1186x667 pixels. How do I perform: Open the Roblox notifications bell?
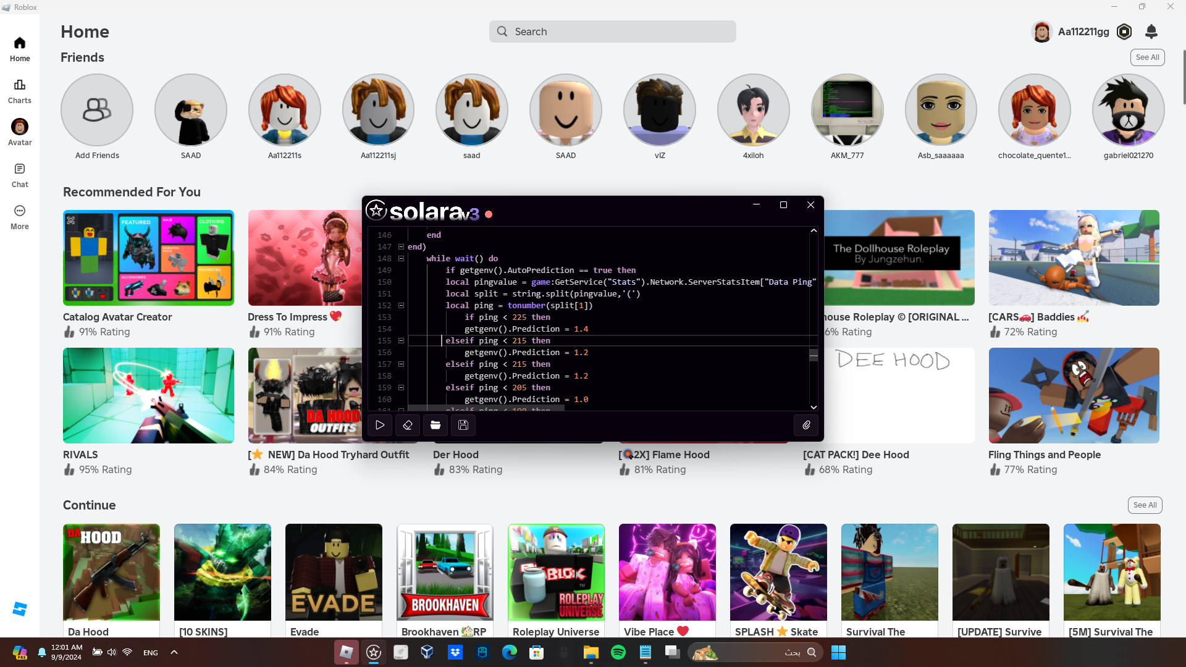(x=1151, y=31)
